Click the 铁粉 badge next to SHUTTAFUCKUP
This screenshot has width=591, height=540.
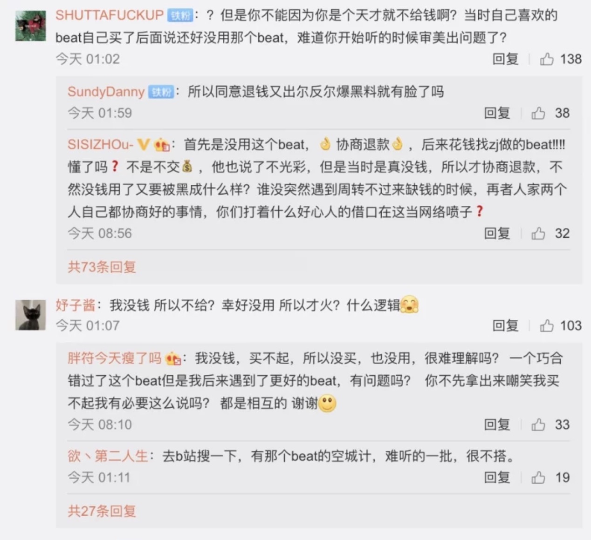(180, 15)
